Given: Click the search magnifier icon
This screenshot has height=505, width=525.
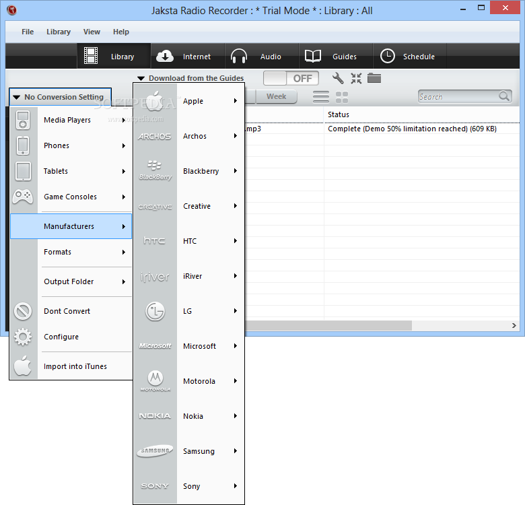Looking at the screenshot, I should [x=504, y=96].
